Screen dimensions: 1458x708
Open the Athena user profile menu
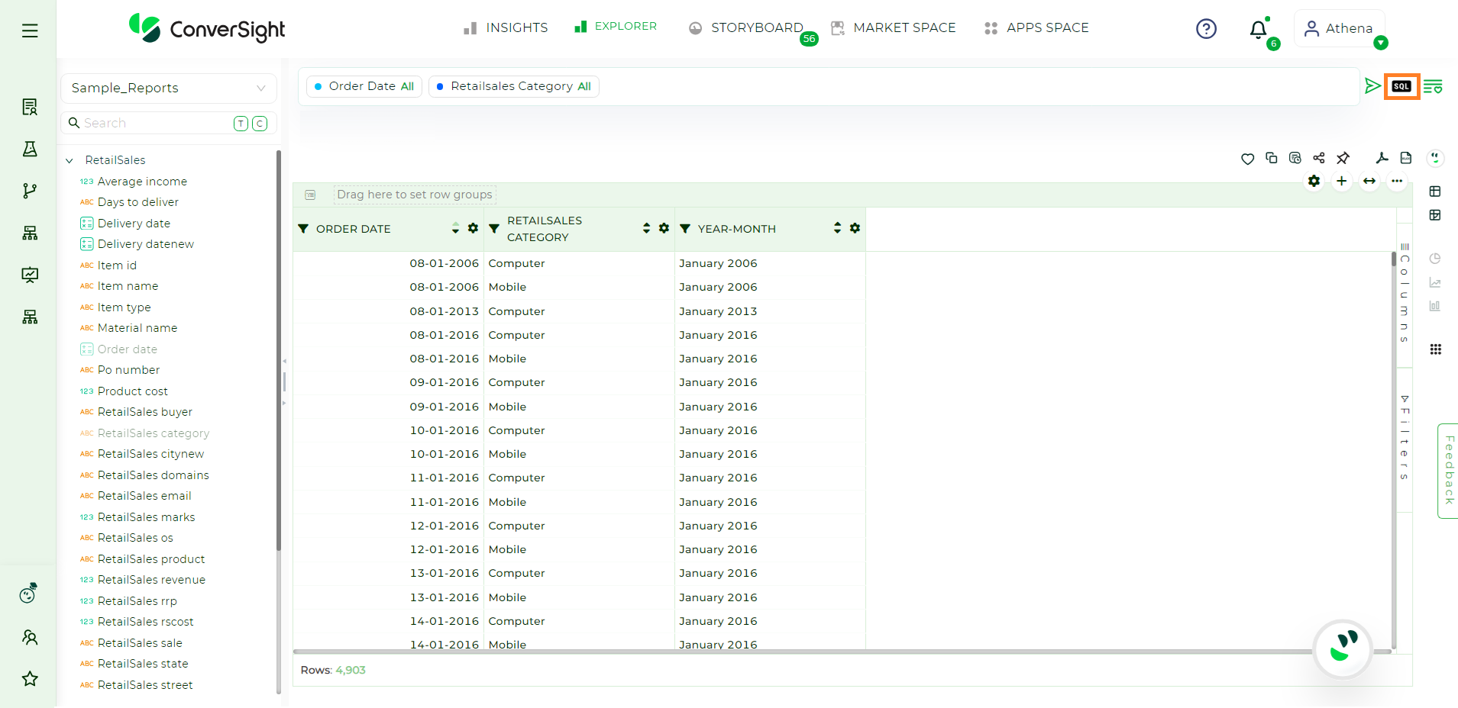1339,29
